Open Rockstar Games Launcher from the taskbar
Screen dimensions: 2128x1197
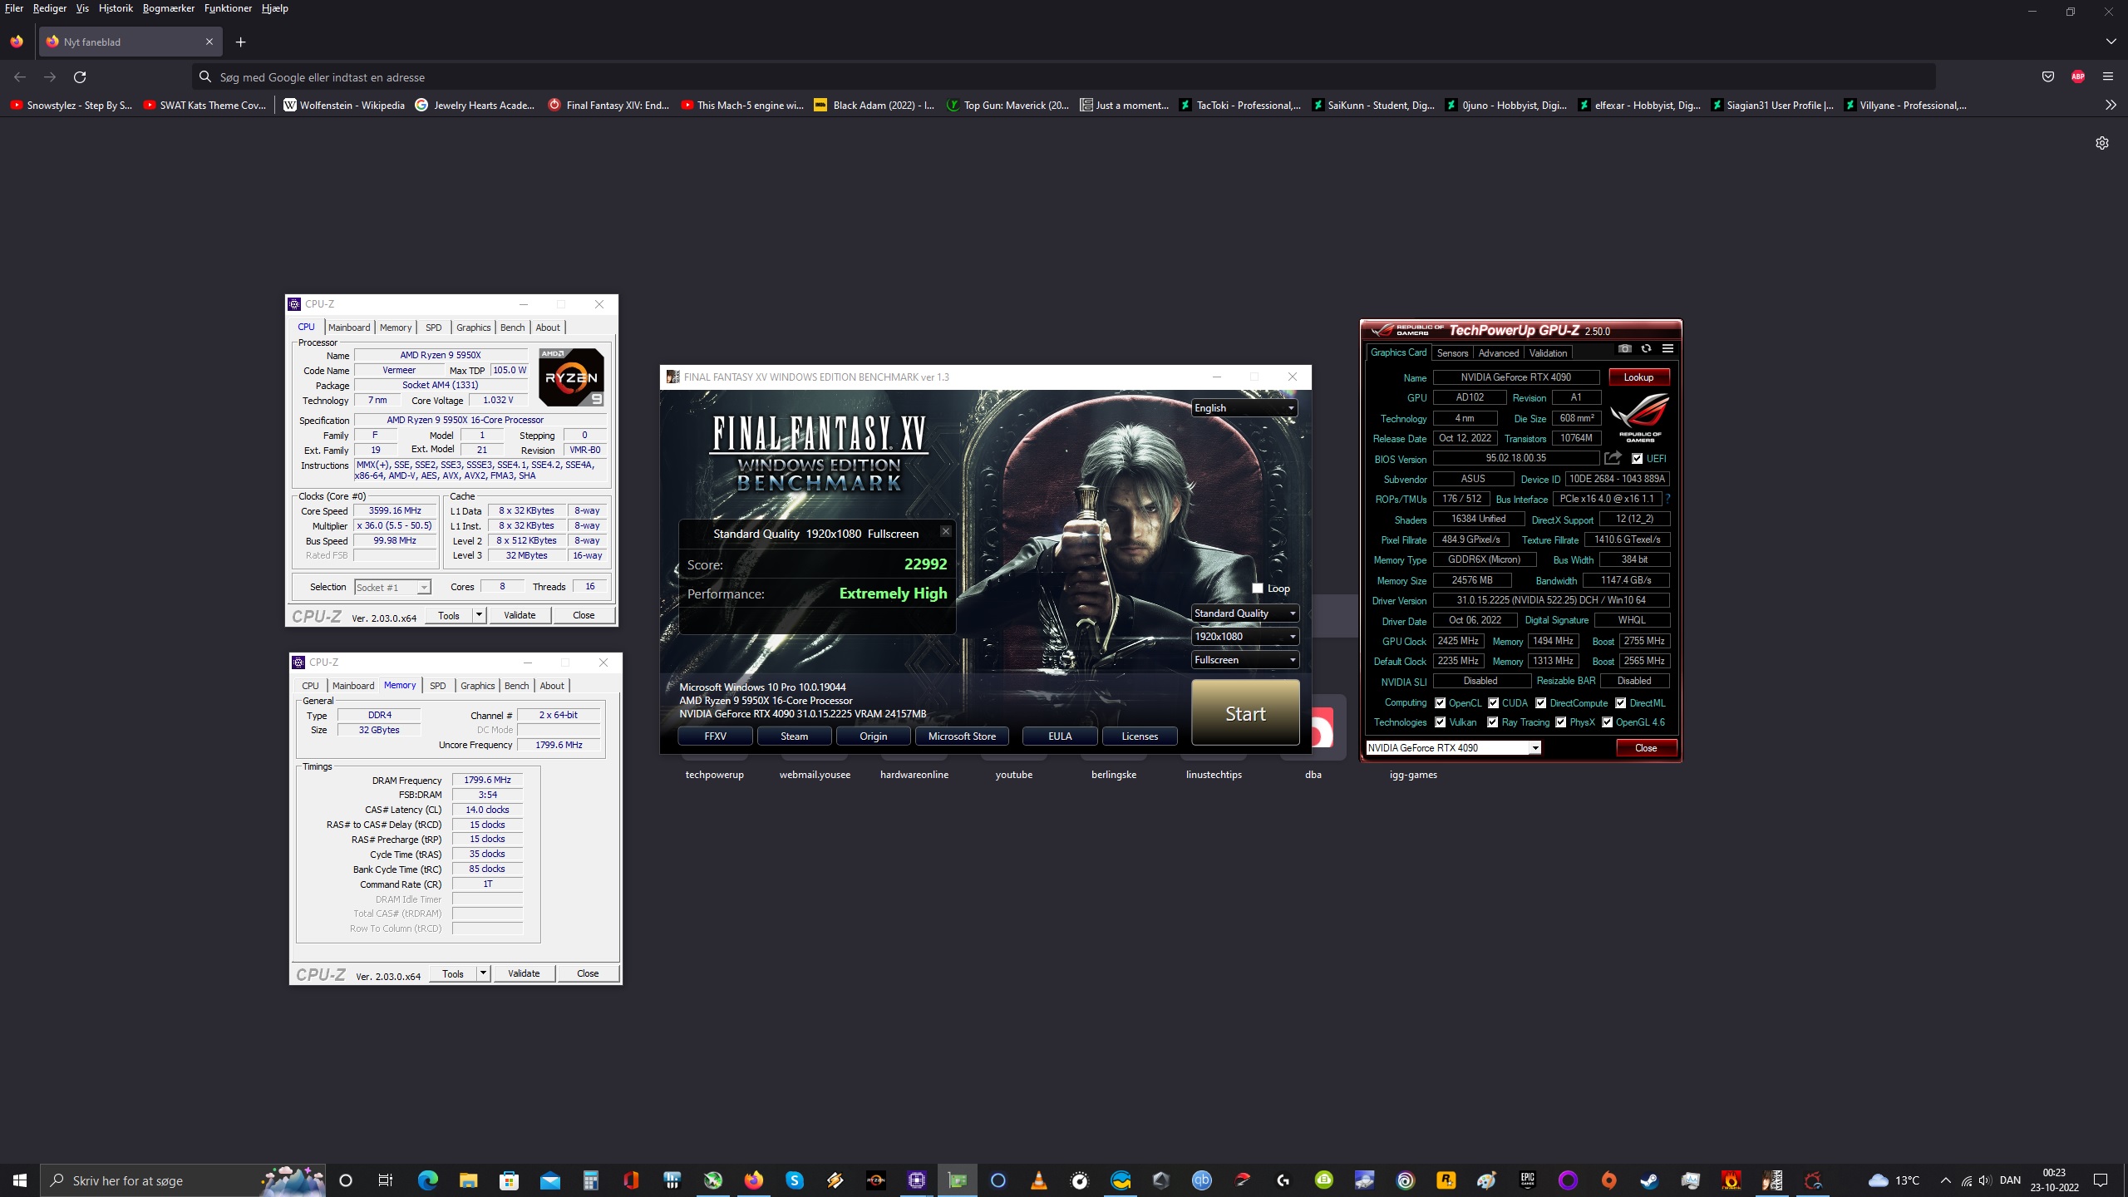[x=1446, y=1180]
